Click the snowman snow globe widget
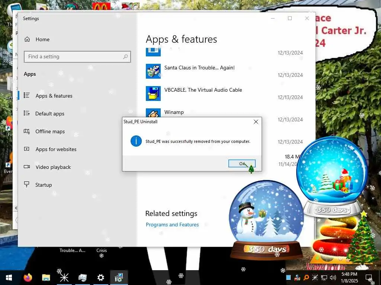Viewport: 381px width, 285px height. click(266, 219)
